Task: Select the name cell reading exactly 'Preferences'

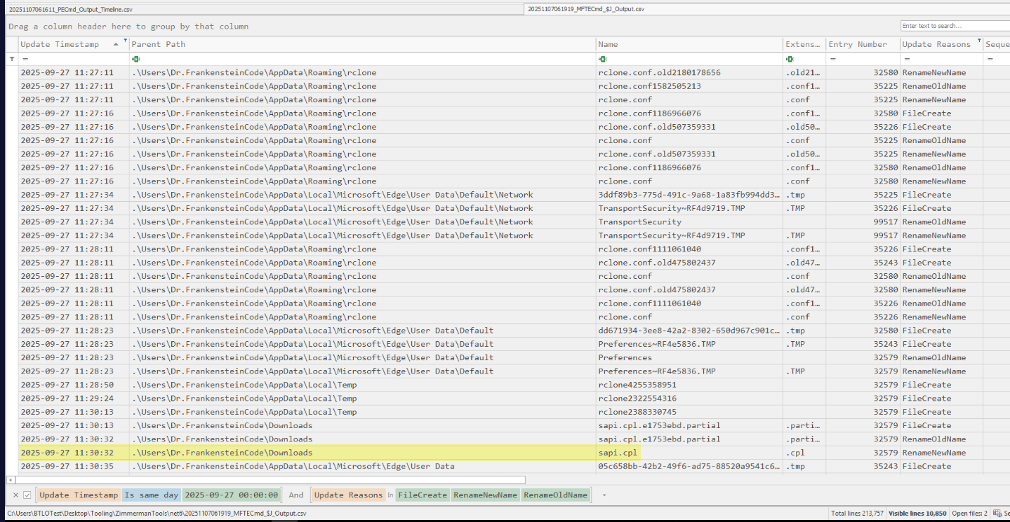Action: point(690,357)
